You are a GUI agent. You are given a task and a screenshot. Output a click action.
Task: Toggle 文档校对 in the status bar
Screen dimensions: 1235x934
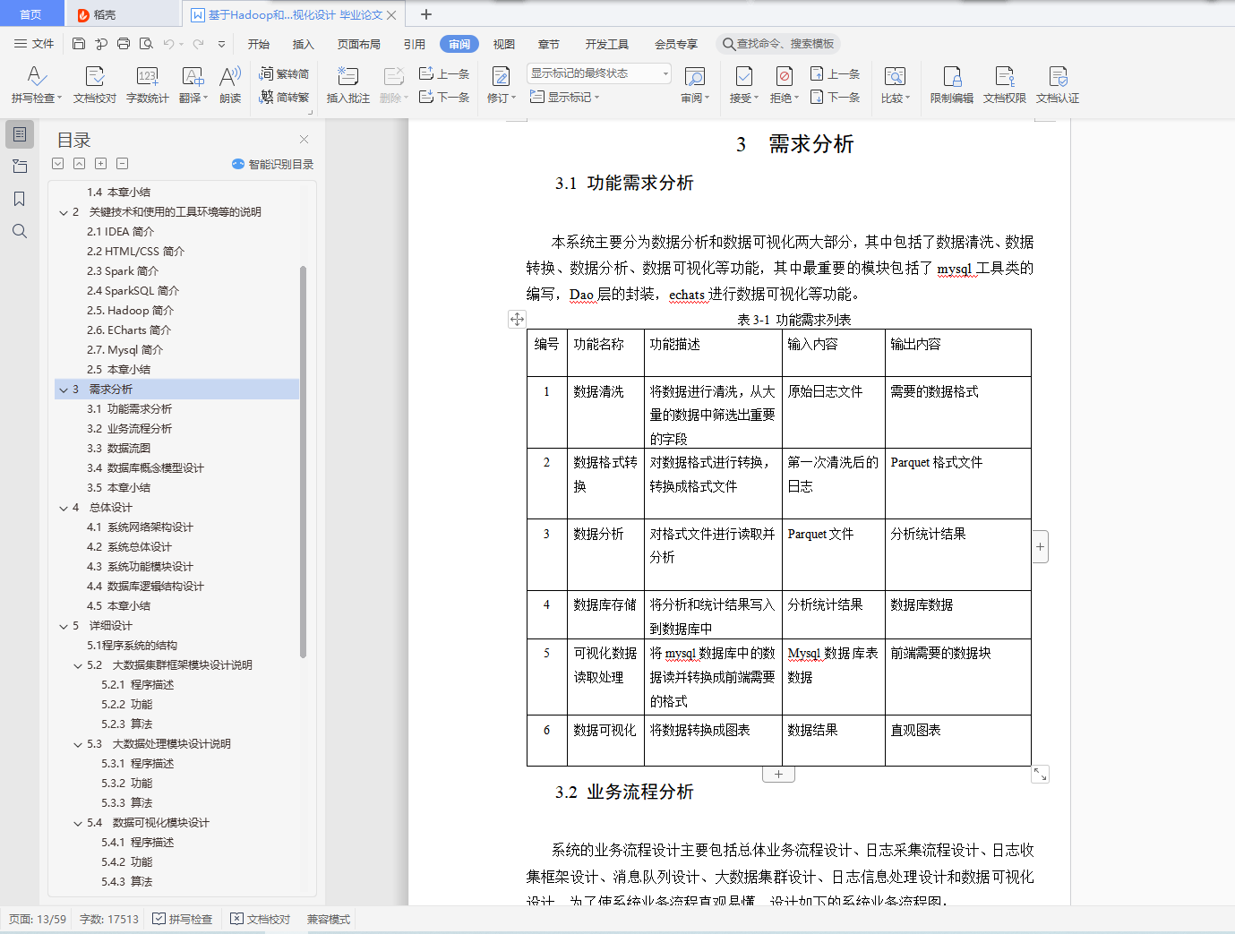coord(261,919)
